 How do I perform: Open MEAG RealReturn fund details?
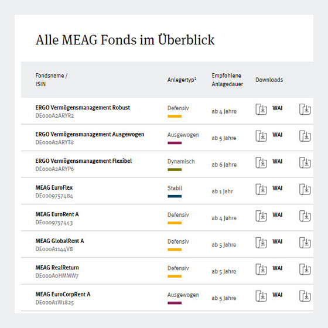coord(57,268)
